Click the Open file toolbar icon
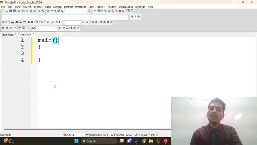 point(7,11)
